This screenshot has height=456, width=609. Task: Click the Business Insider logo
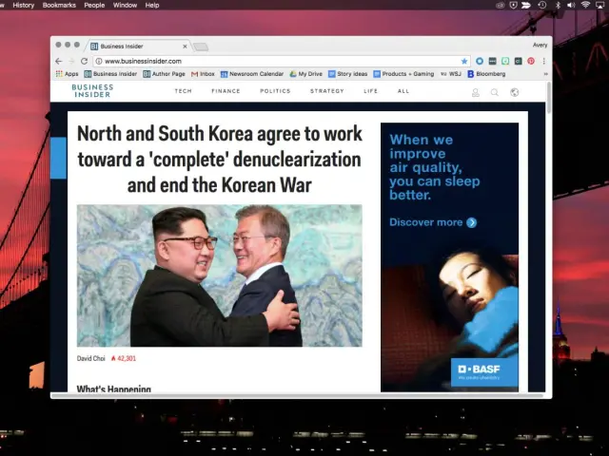coord(92,91)
